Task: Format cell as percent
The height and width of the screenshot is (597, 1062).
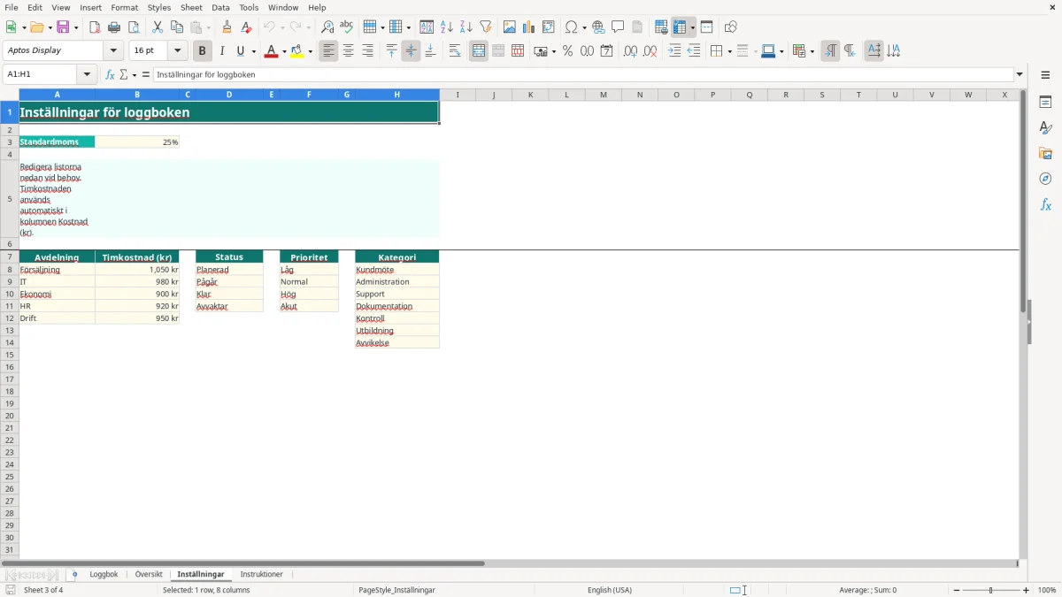Action: [567, 51]
